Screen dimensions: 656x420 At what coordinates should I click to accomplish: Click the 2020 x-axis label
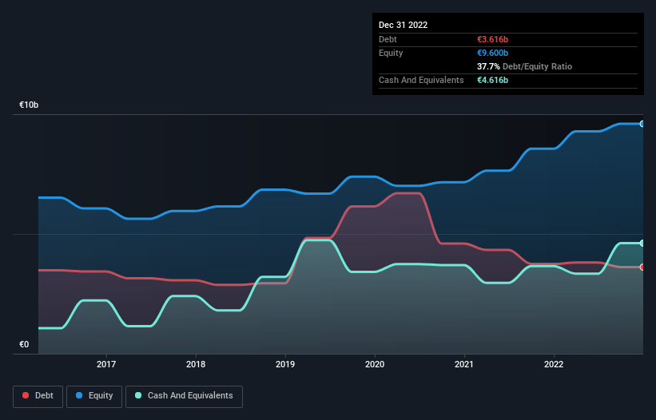[x=375, y=364]
